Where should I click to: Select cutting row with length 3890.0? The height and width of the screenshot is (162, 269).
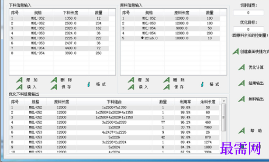[59, 53]
